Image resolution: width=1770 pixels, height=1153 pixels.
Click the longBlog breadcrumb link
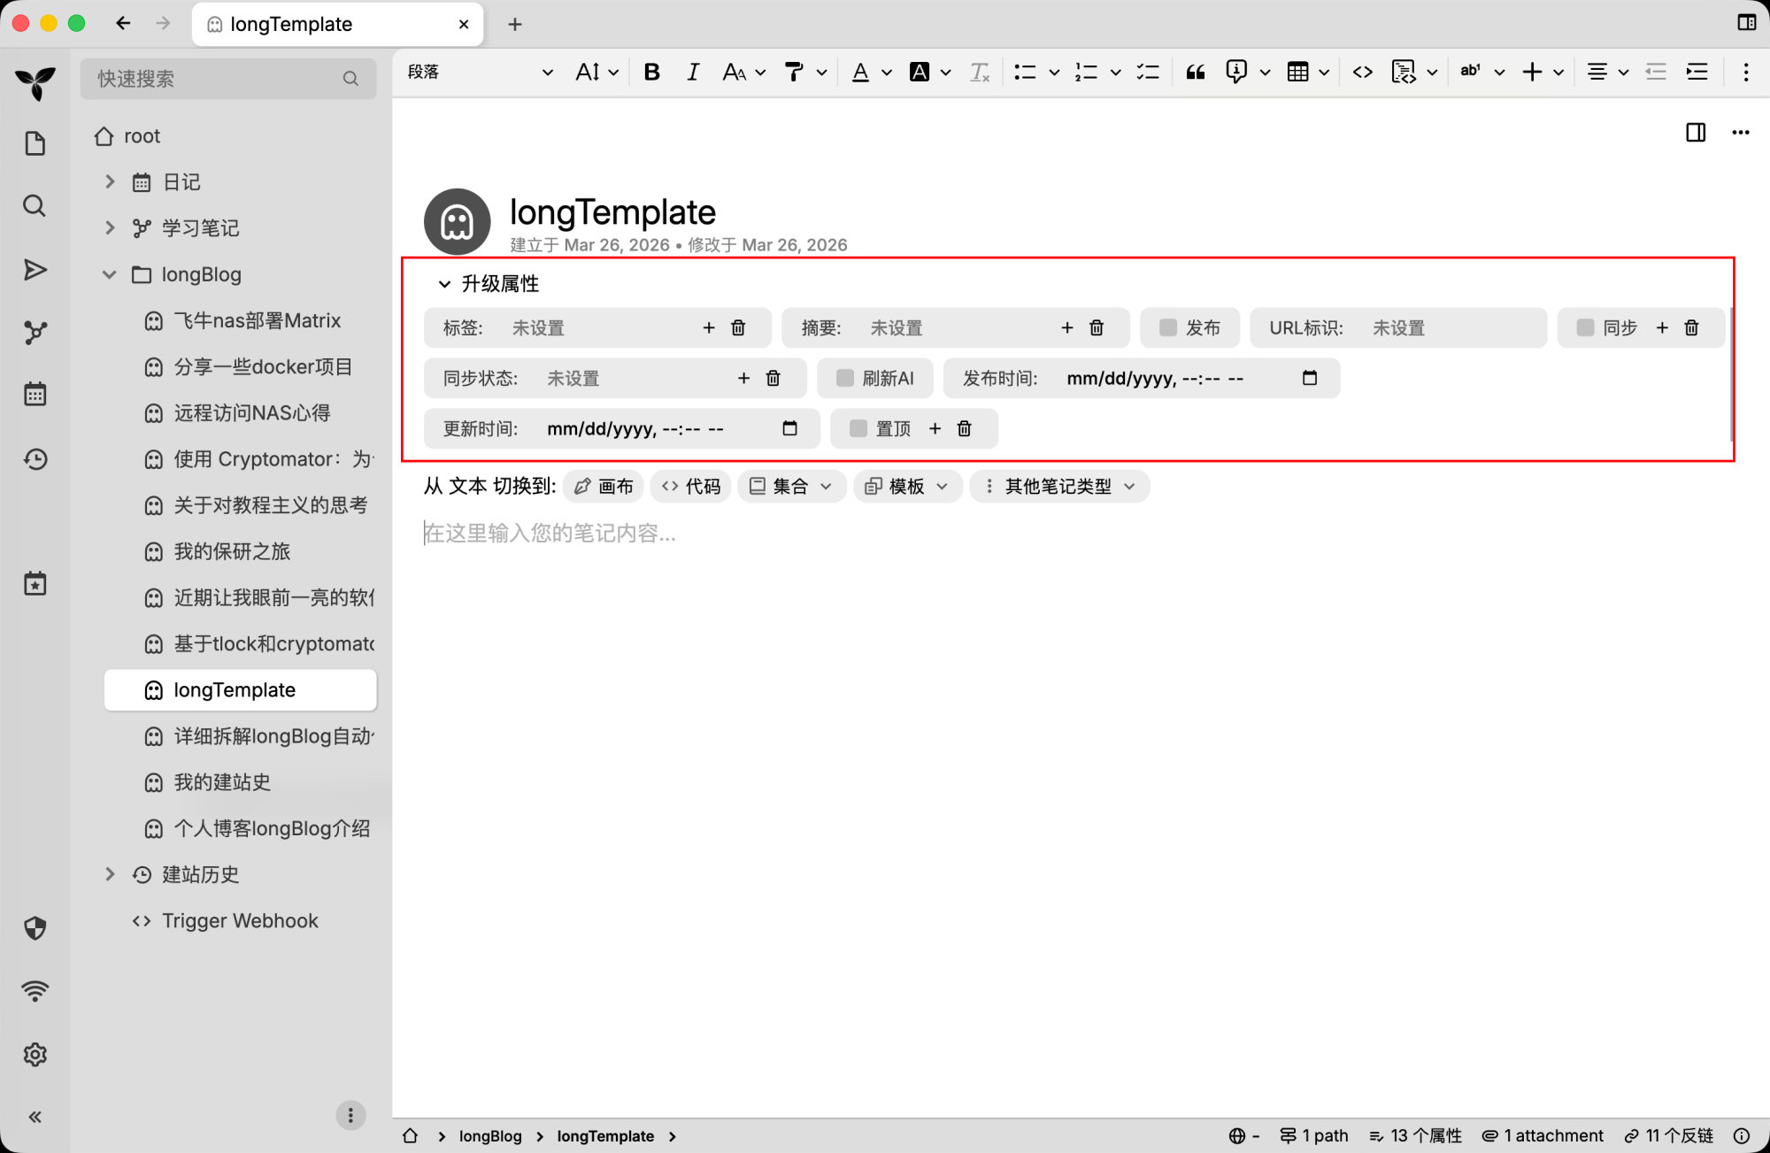coord(489,1136)
